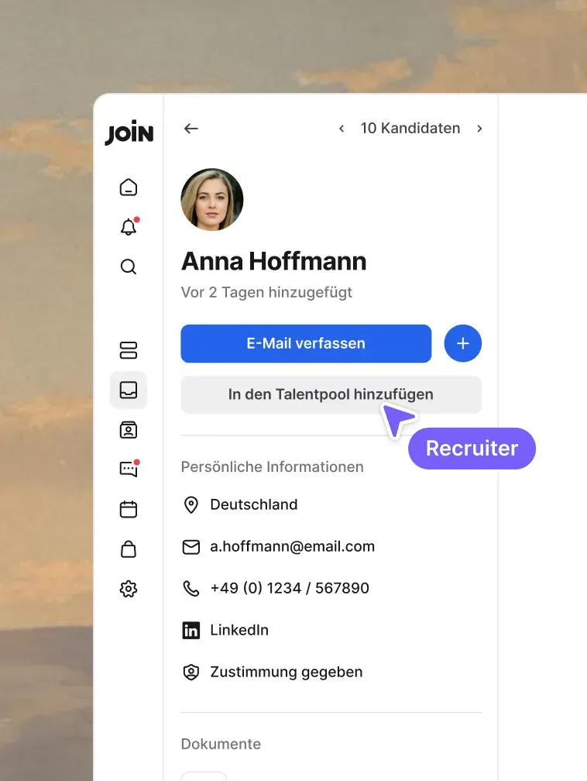Open the shopping bag icon
The width and height of the screenshot is (587, 781).
tap(129, 549)
